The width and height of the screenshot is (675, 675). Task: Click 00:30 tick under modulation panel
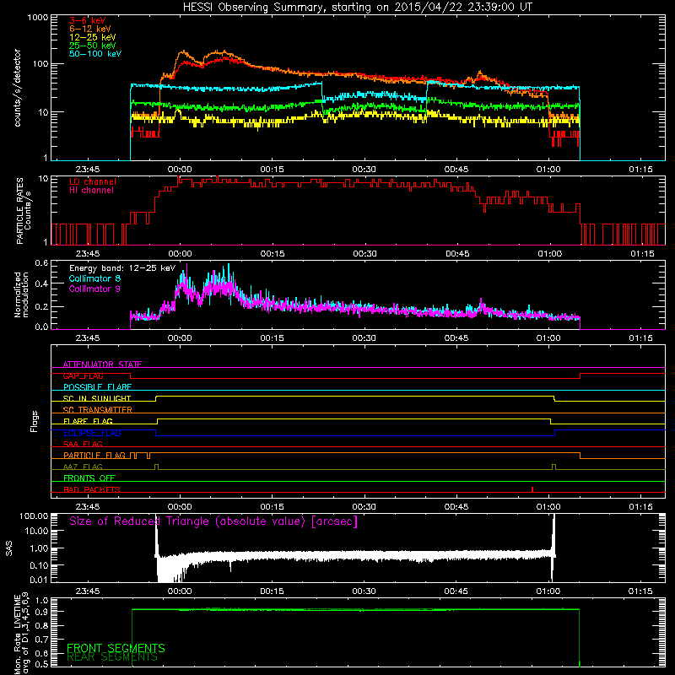pyautogui.click(x=364, y=338)
